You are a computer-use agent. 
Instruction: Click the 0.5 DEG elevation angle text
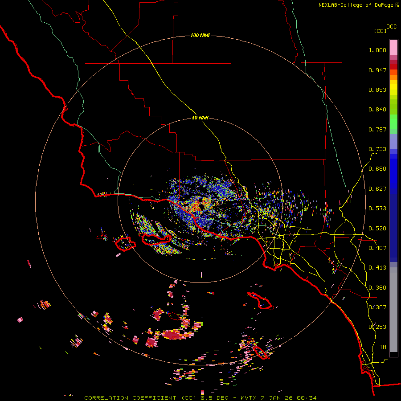pyautogui.click(x=214, y=398)
